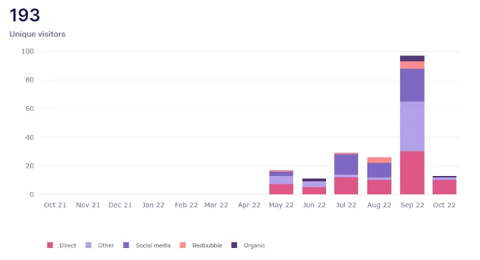Click the Oct 22 Direct bar segment
Viewport: 480px width, 260px height.
pyautogui.click(x=444, y=187)
